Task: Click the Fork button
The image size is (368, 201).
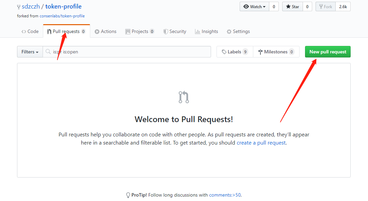Action: click(x=325, y=6)
